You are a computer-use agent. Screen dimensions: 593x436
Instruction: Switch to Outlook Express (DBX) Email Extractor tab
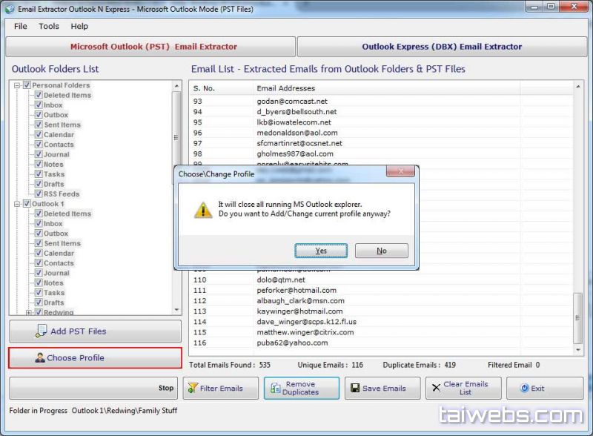pos(442,47)
